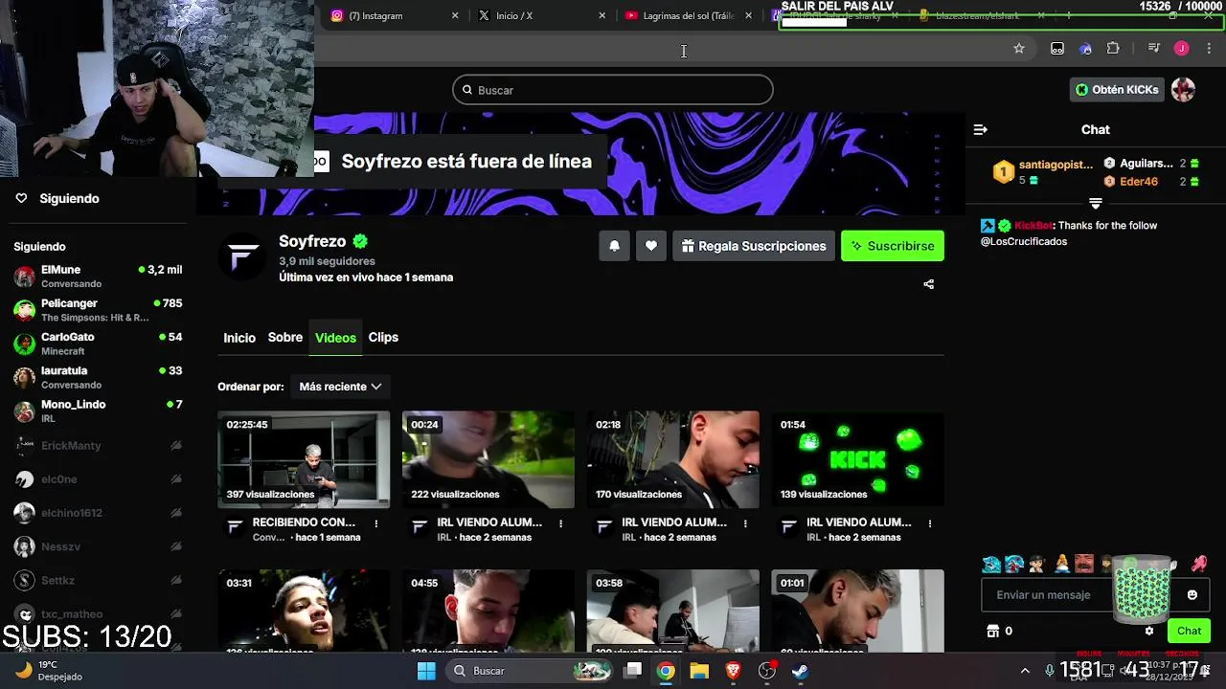Viewport: 1226px width, 689px height.
Task: Open the Sobre channel tab
Action: coord(285,338)
